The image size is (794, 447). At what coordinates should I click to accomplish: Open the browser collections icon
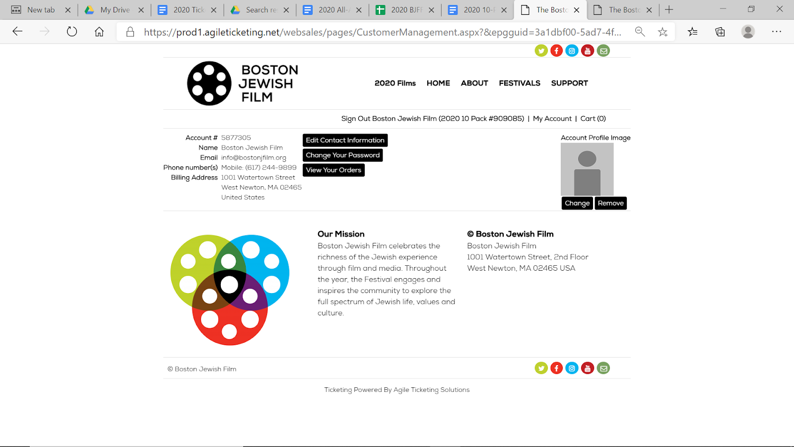coord(720,32)
